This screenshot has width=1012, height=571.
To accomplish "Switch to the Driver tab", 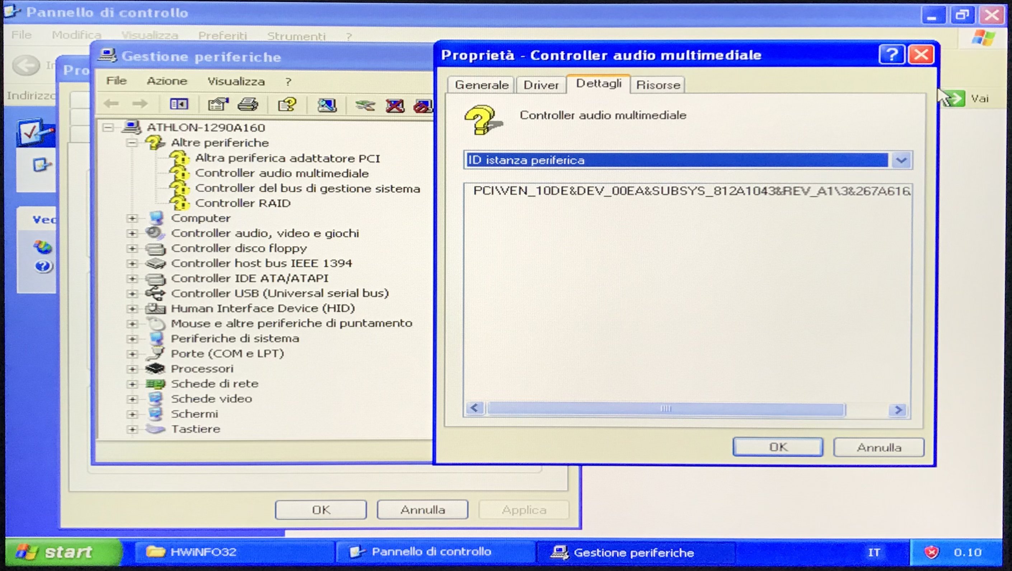I will 540,85.
